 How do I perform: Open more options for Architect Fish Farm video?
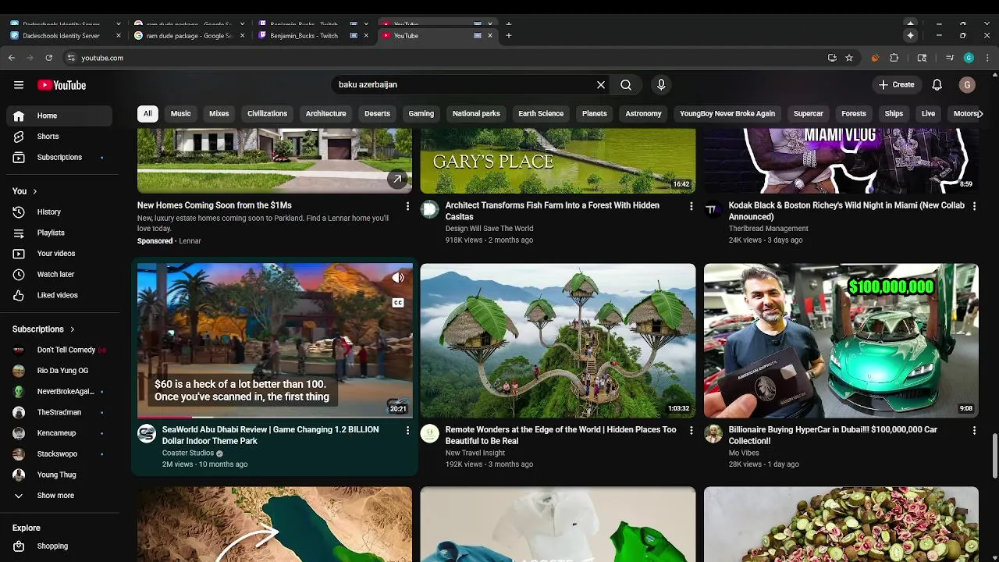[x=691, y=206]
